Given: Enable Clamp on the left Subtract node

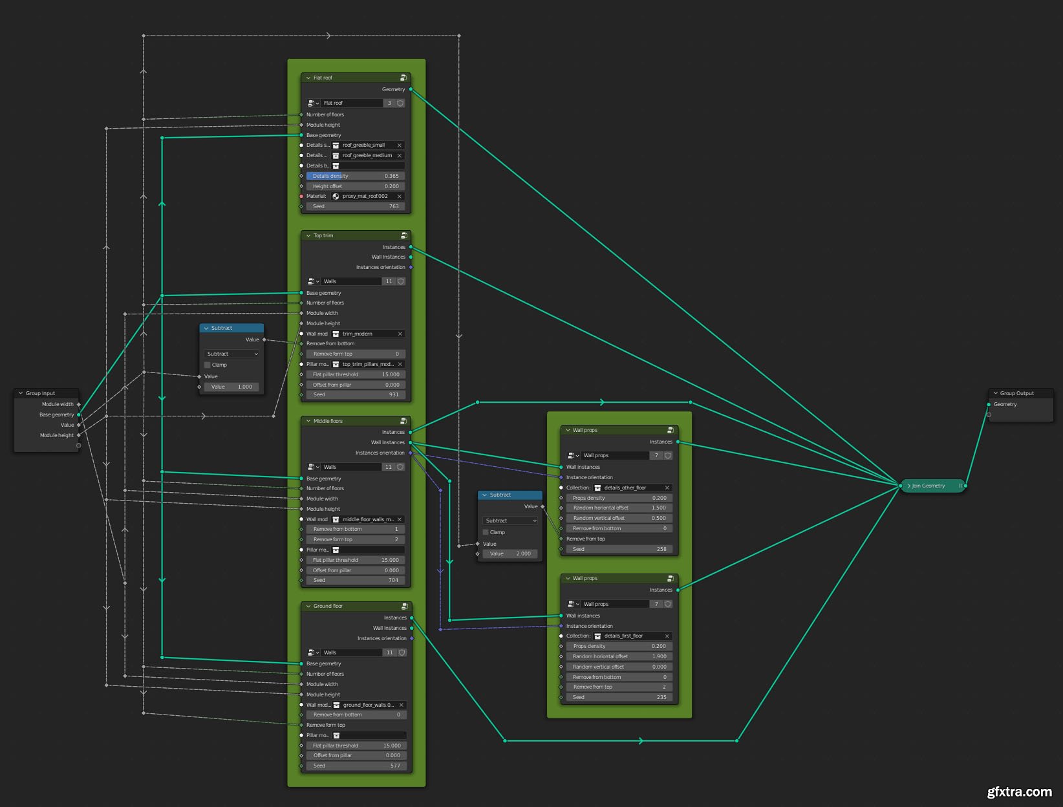Looking at the screenshot, I should 208,365.
